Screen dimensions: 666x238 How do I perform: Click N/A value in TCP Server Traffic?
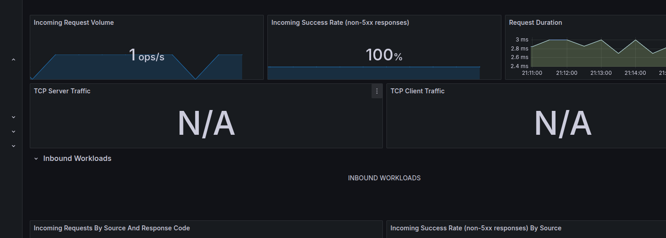point(206,124)
